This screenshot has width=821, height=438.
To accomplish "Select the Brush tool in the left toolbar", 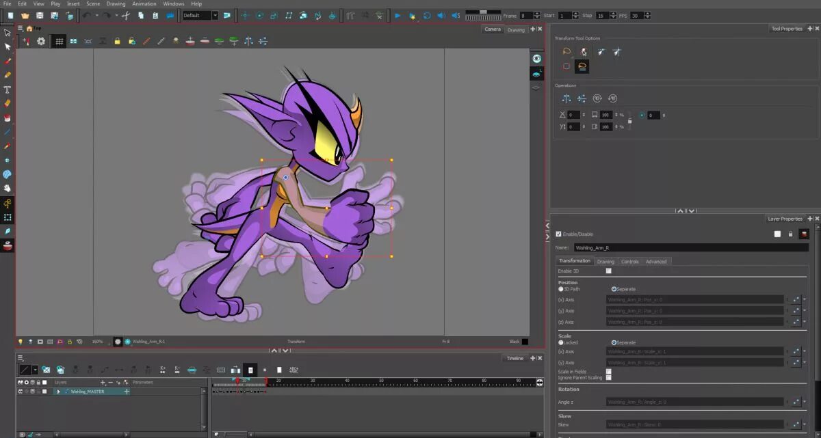I will point(8,61).
